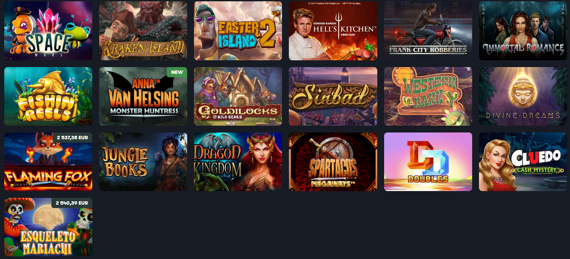Screen dimensions: 570x259
Task: Select Dragon Kingdom slot thumbnail
Action: pos(238,162)
